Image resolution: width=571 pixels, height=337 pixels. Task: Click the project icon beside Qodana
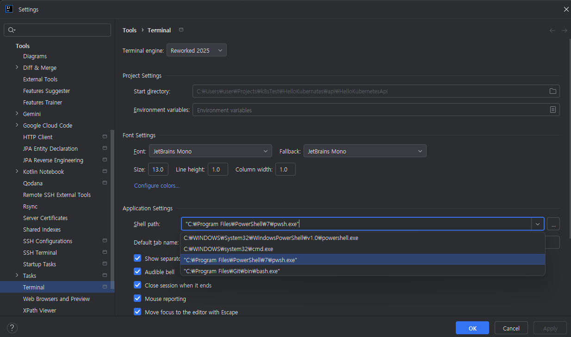point(105,183)
